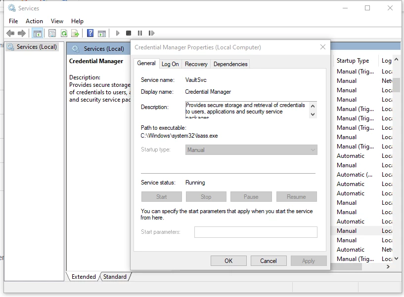
Task: Switch to Extended view tab
Action: (x=83, y=277)
